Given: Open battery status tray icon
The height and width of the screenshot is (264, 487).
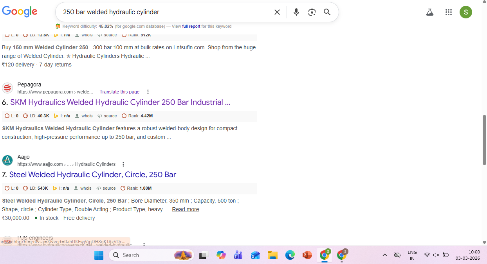Looking at the screenshot, I should 446,255.
